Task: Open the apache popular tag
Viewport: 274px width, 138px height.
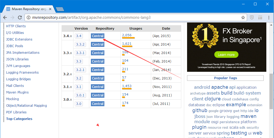Action: (x=220, y=87)
